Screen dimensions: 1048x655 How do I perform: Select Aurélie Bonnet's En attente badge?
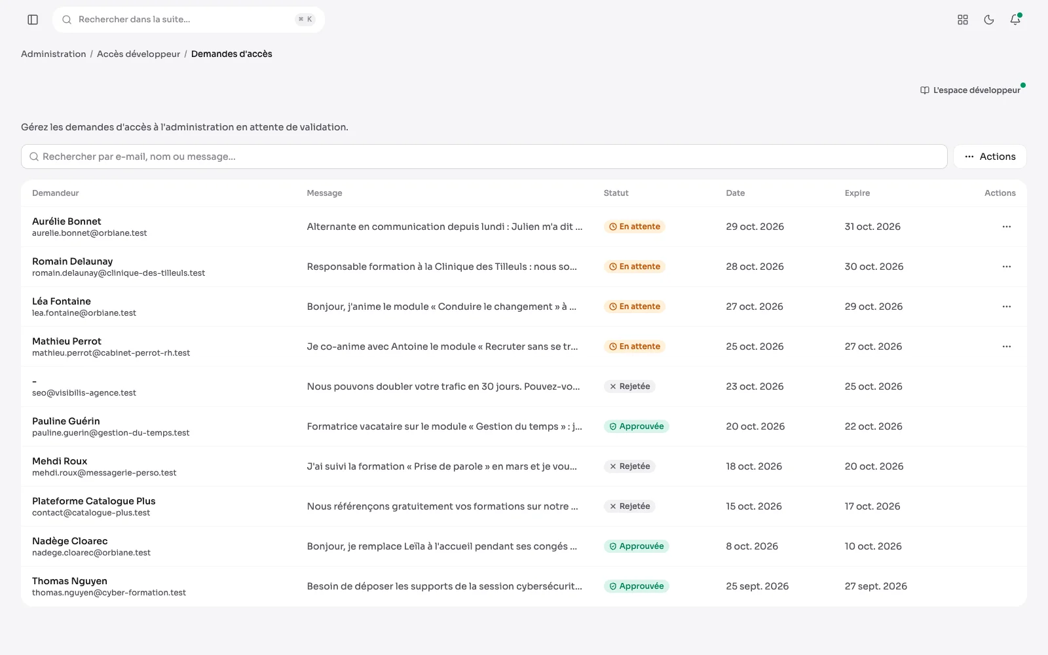(x=635, y=227)
